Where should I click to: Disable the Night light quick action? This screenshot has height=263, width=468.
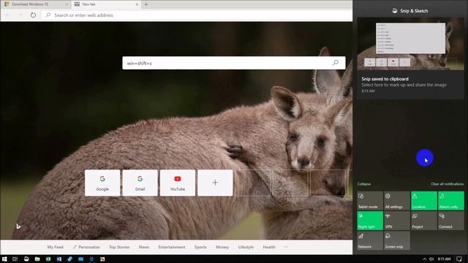(x=370, y=221)
